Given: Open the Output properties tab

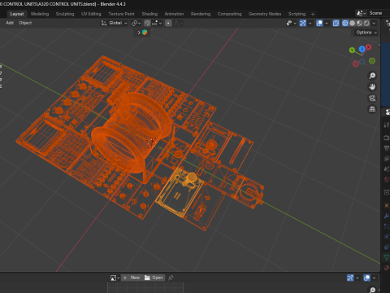Looking at the screenshot, I should click(x=387, y=148).
